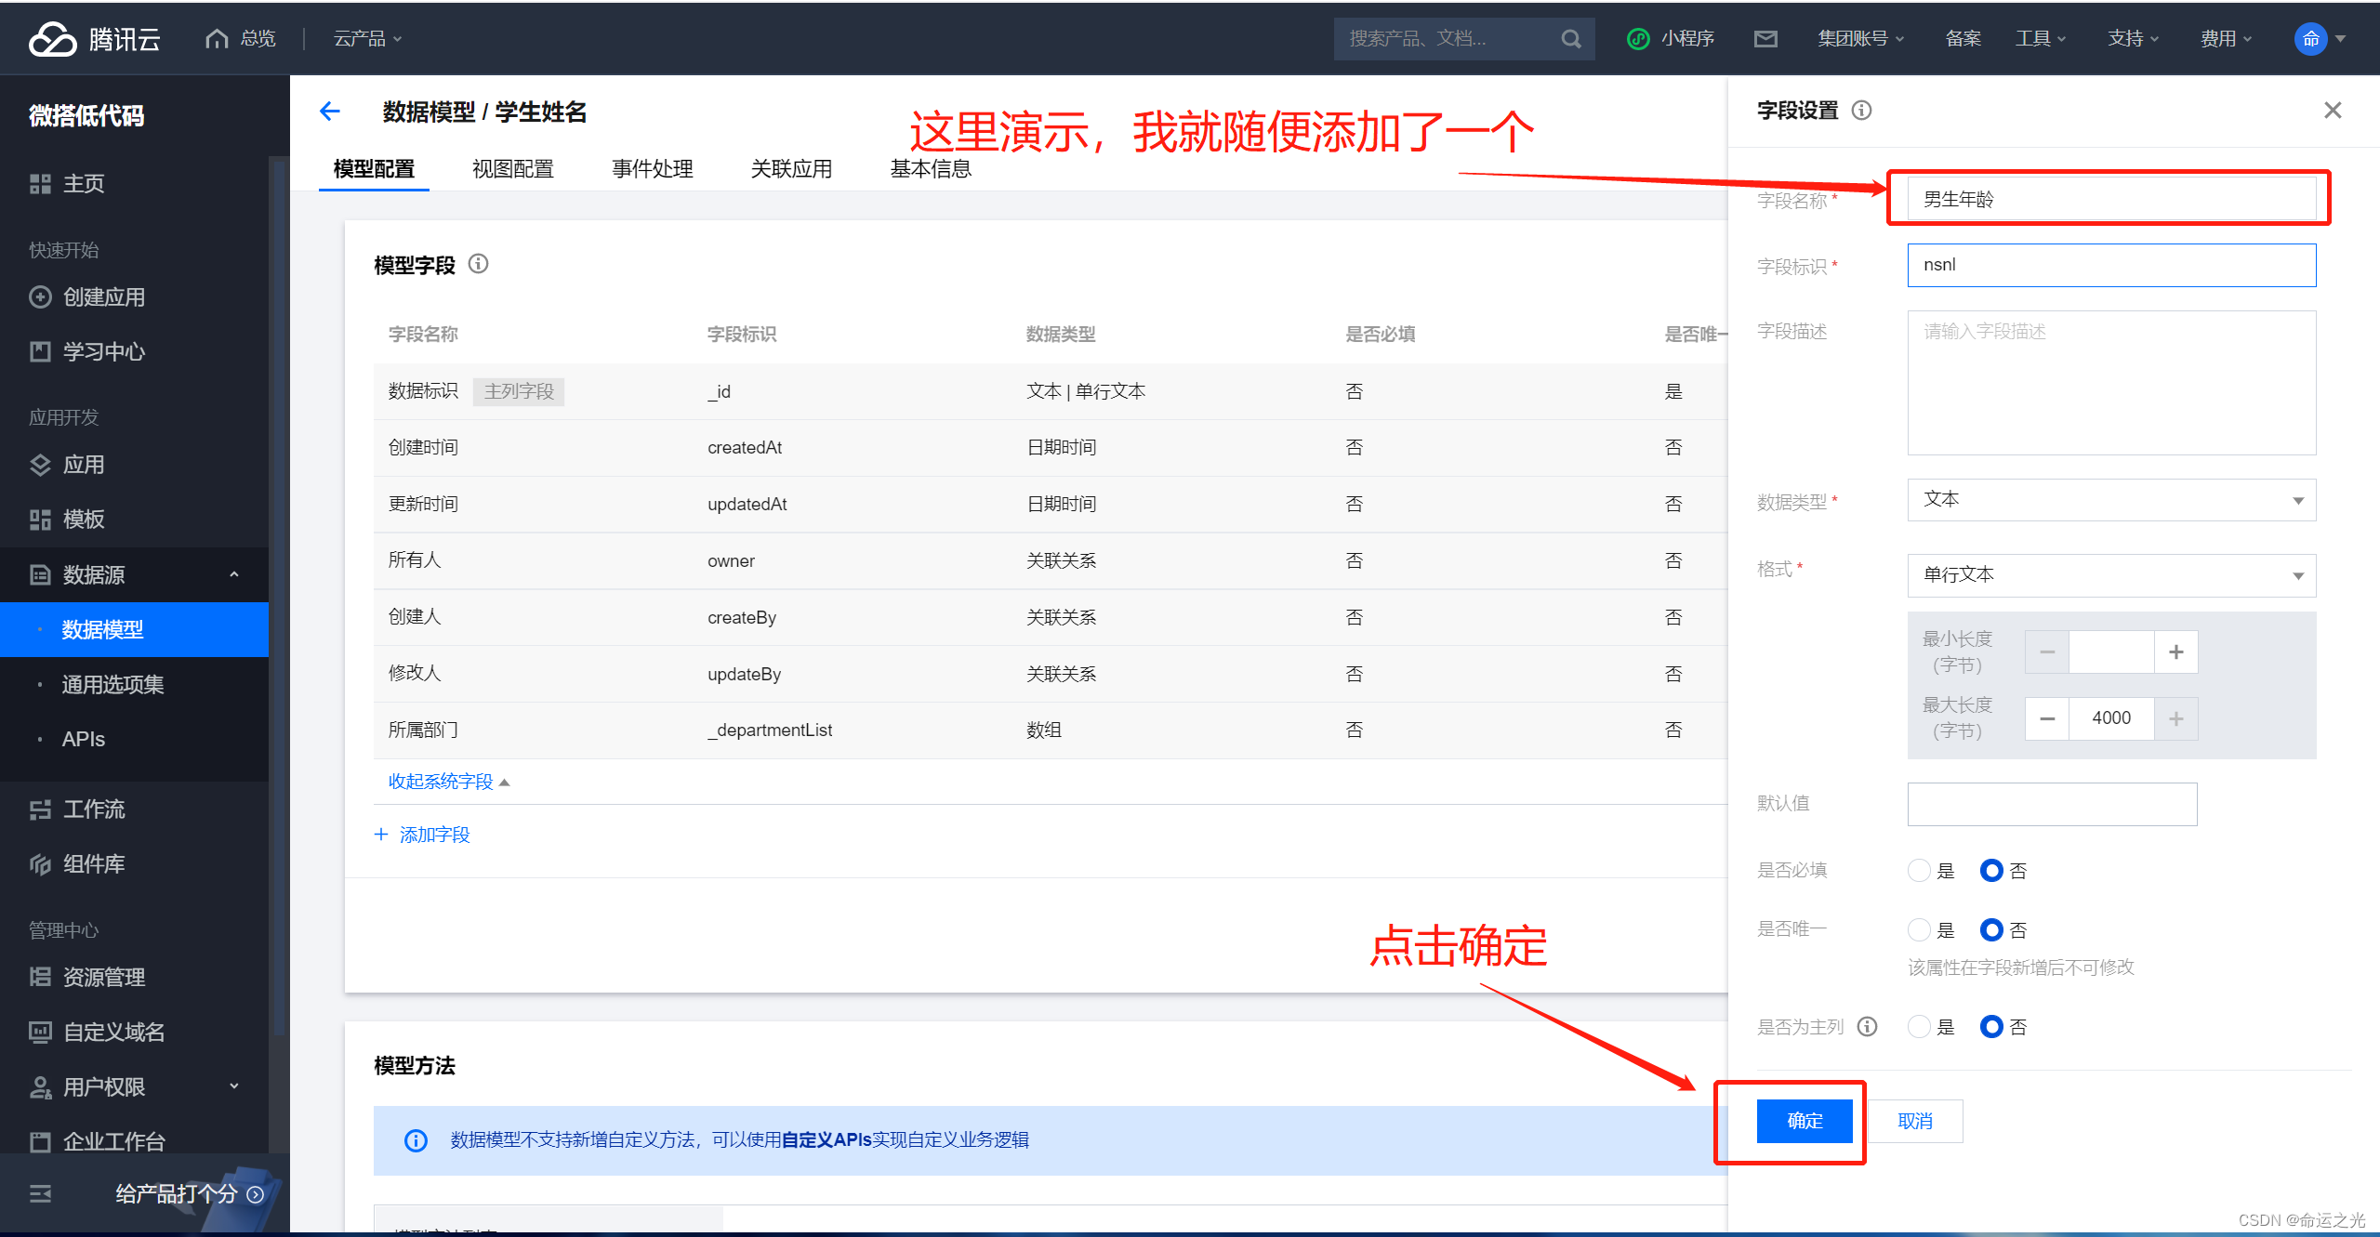Click the 确定 button

pyautogui.click(x=1804, y=1121)
